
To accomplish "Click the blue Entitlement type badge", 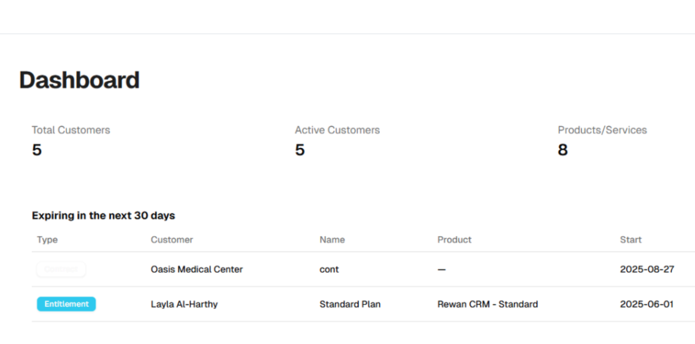I will [x=66, y=304].
